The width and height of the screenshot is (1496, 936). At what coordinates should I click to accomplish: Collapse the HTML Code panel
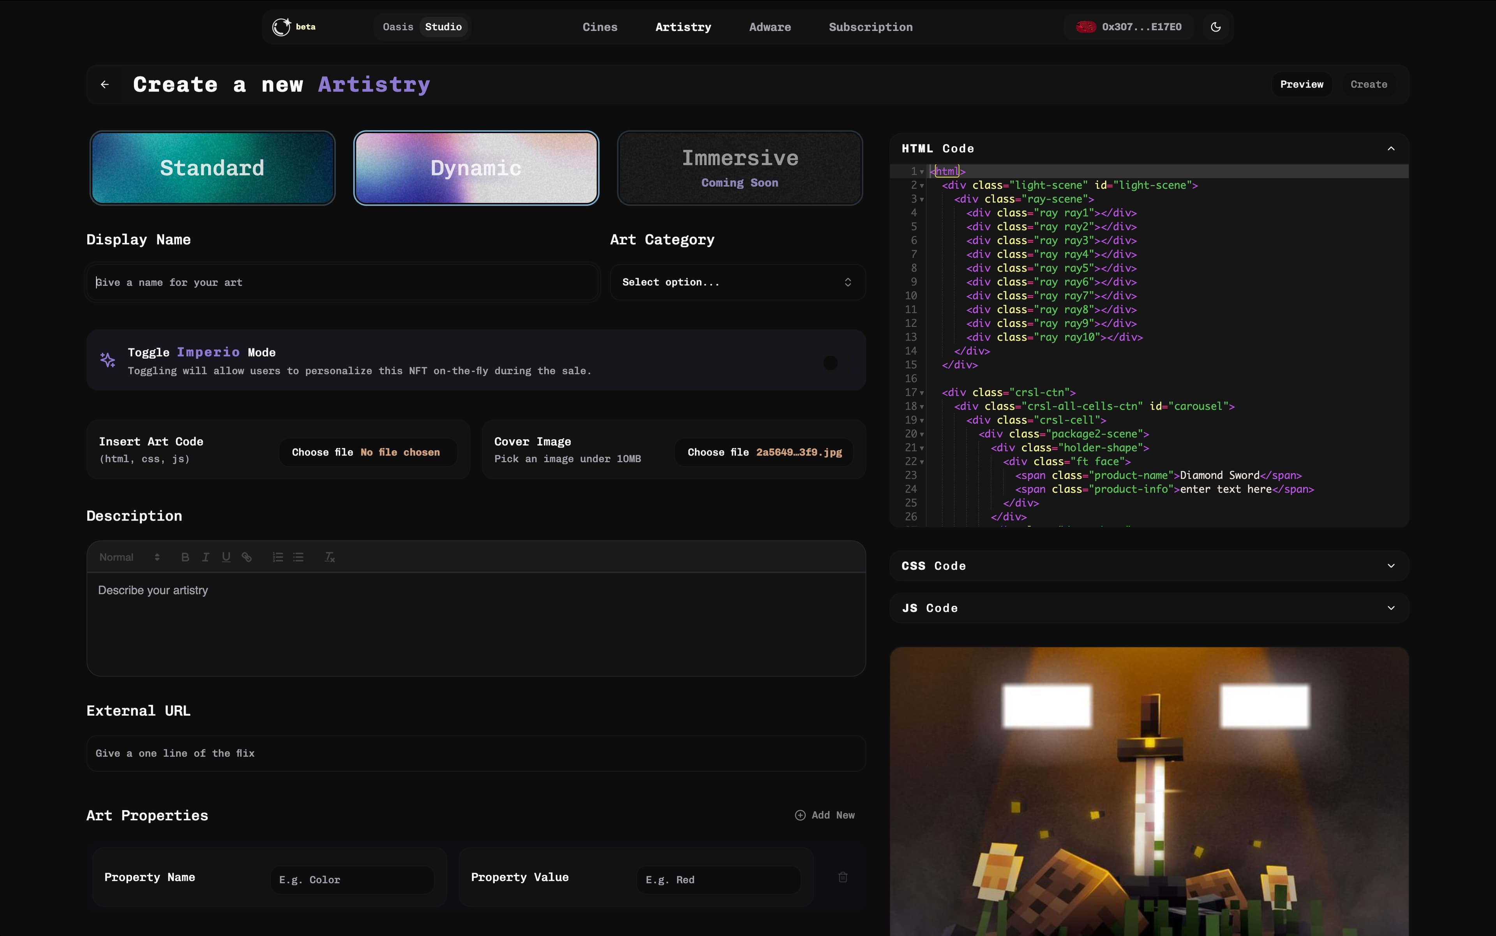click(1391, 149)
